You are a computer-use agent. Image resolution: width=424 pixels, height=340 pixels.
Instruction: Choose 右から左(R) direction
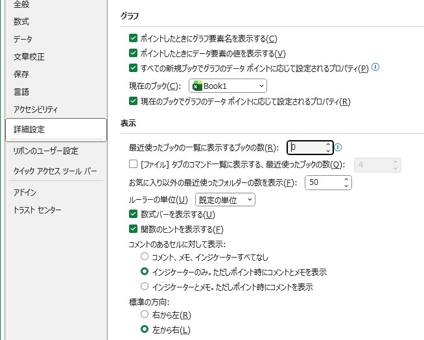tap(145, 314)
